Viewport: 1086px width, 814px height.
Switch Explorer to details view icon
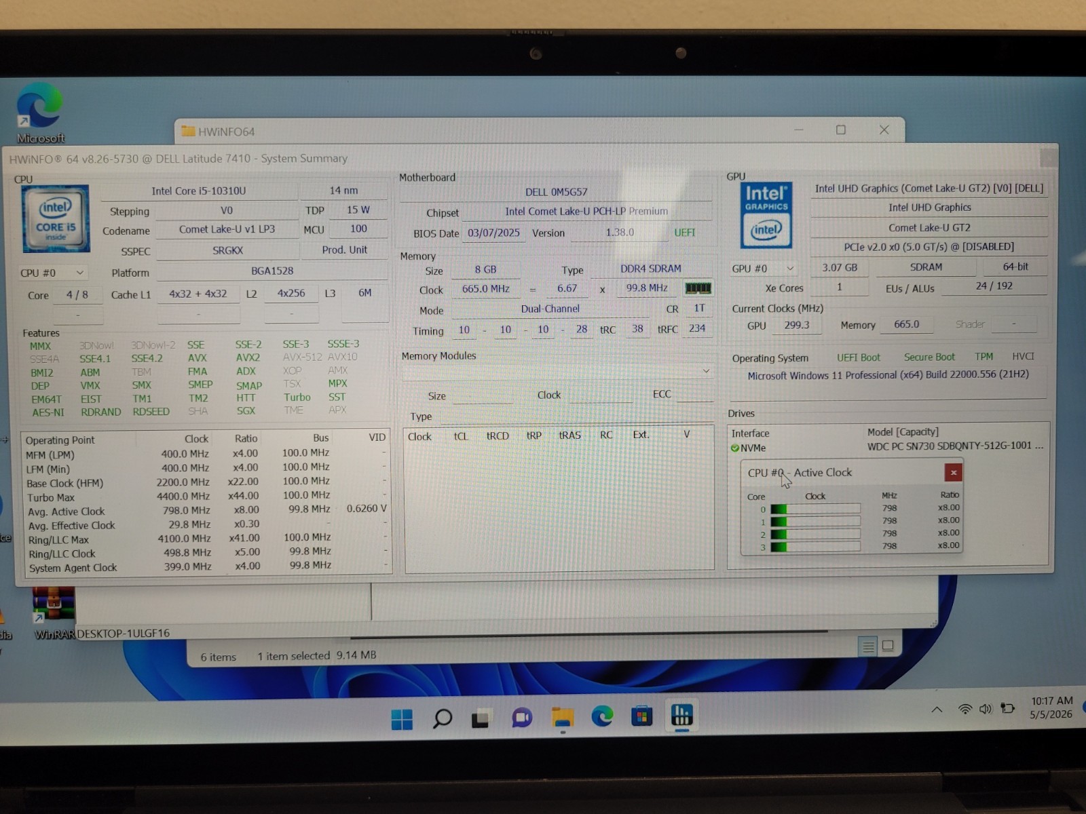867,646
